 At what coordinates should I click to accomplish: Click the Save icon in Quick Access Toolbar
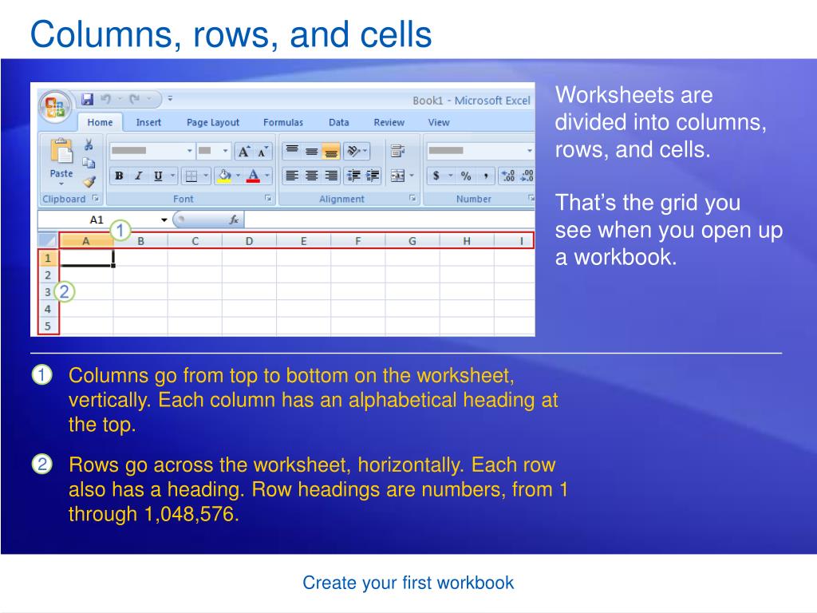click(x=87, y=99)
